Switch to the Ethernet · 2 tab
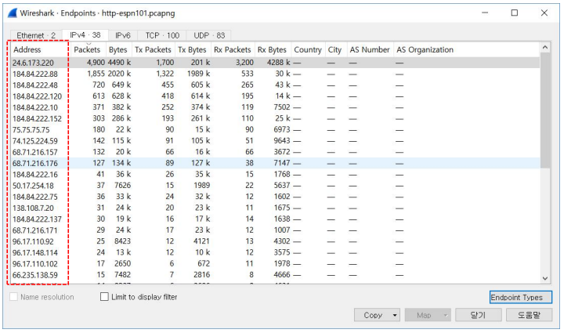564x333 pixels. (x=36, y=35)
